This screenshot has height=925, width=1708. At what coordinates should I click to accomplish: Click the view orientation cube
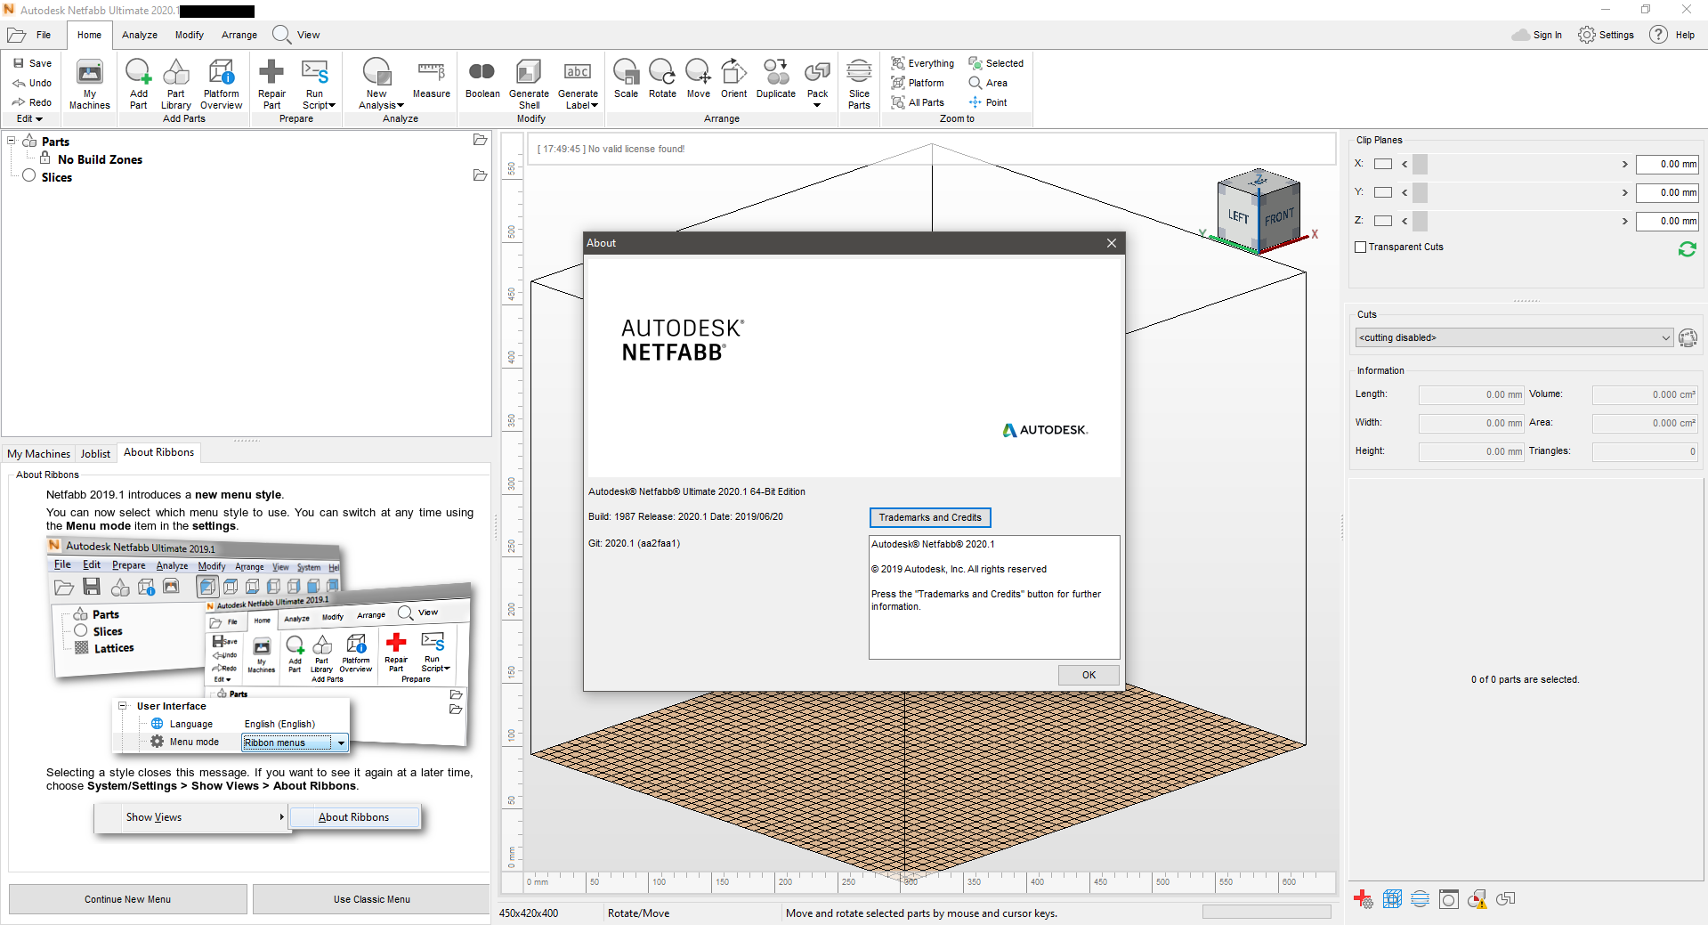click(x=1259, y=210)
